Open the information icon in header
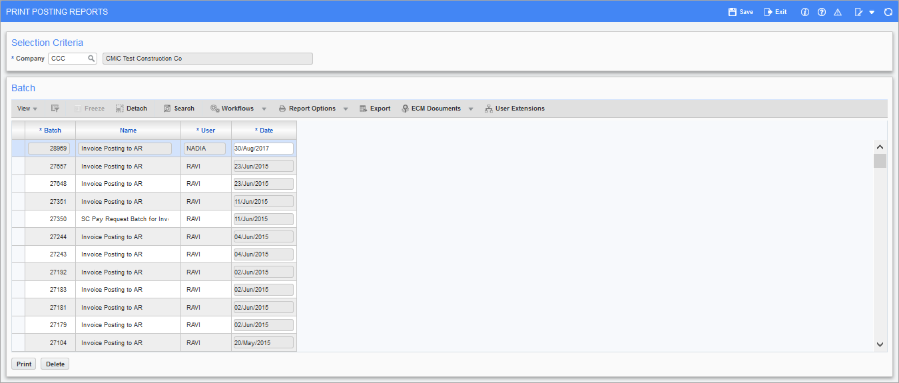The height and width of the screenshot is (383, 899). pyautogui.click(x=805, y=12)
